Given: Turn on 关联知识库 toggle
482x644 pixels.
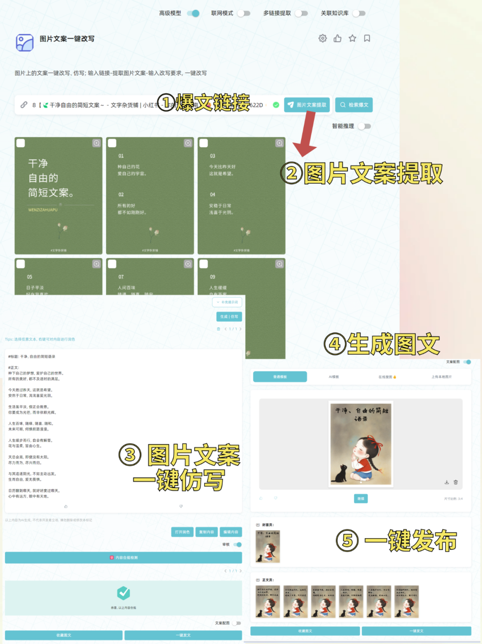Looking at the screenshot, I should click(x=359, y=13).
